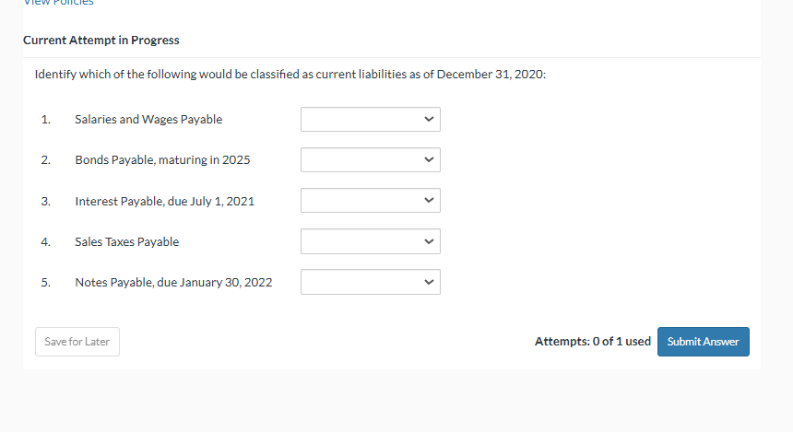Open the Notes Payable classification dropdown
Viewport: 793px width, 432px height.
pyautogui.click(x=370, y=282)
